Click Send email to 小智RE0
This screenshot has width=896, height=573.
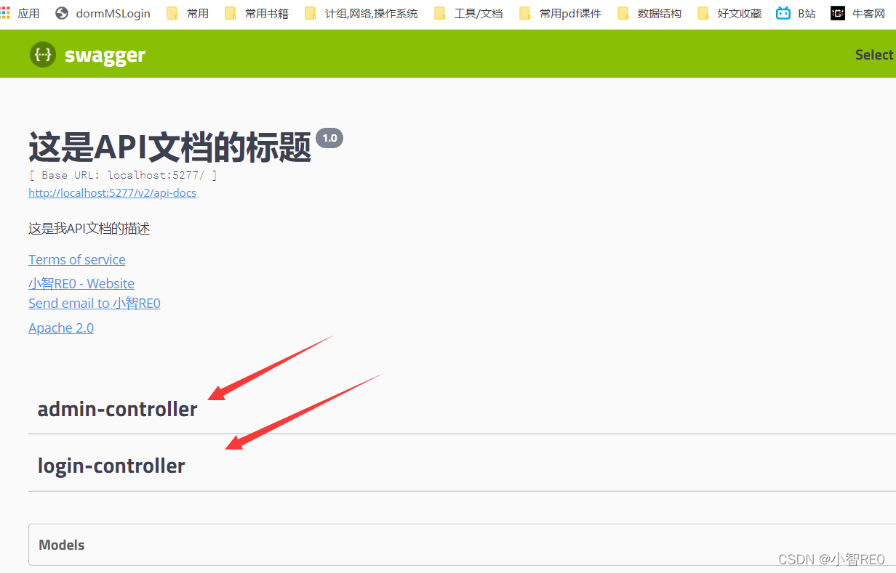(x=95, y=304)
